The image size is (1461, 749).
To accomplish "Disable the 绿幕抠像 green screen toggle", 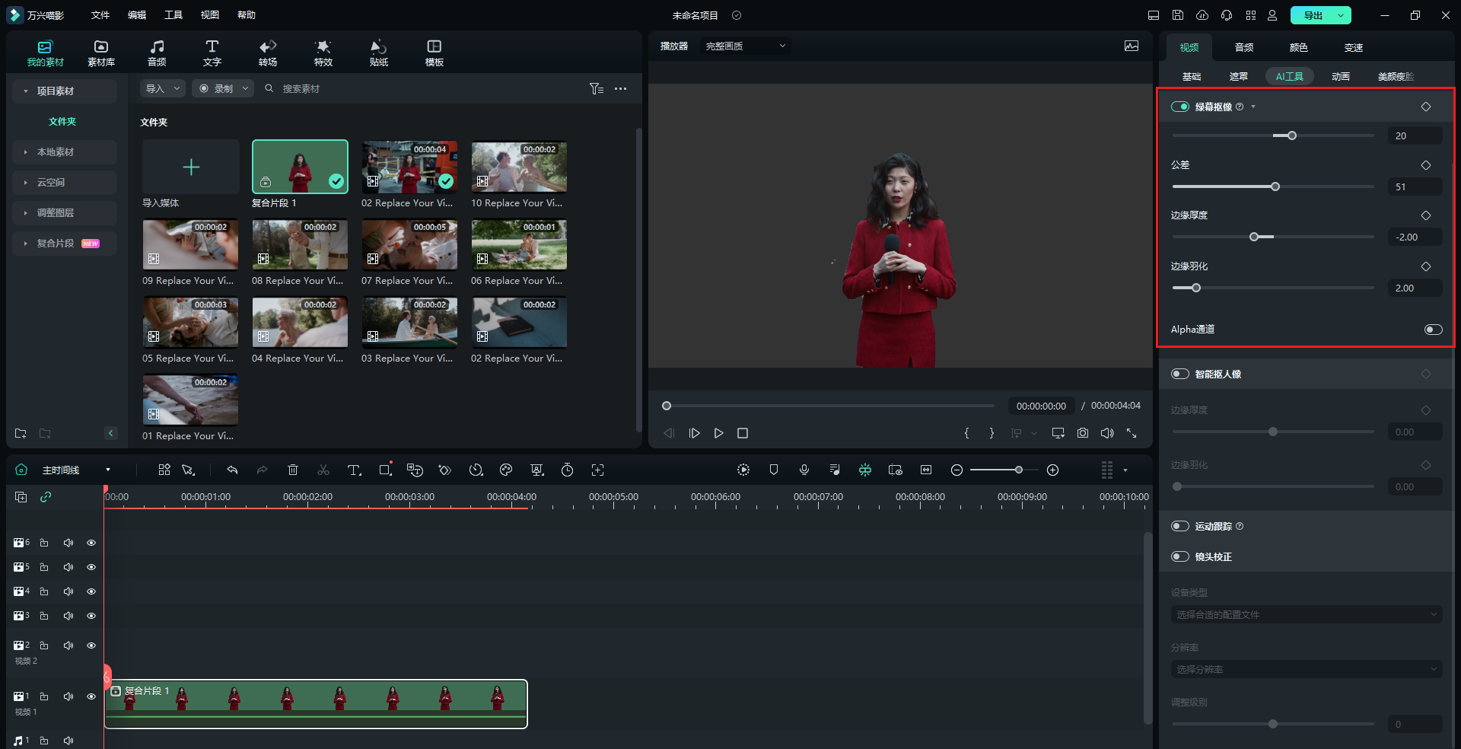I will [x=1180, y=107].
